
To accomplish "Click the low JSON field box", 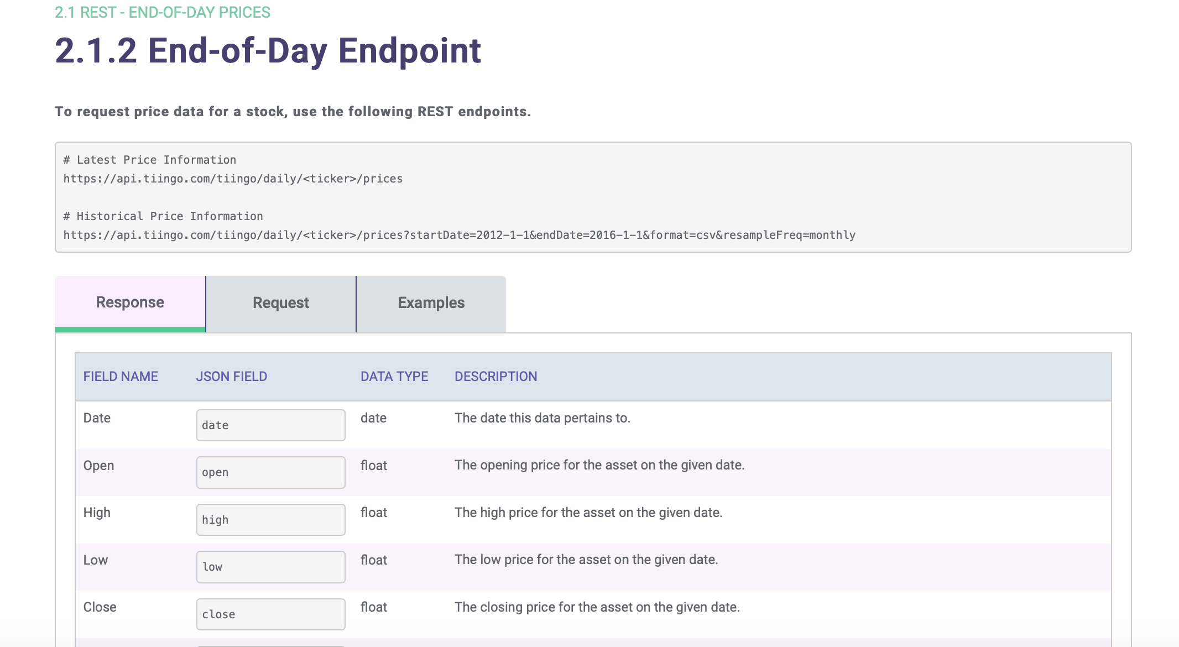I will 270,567.
